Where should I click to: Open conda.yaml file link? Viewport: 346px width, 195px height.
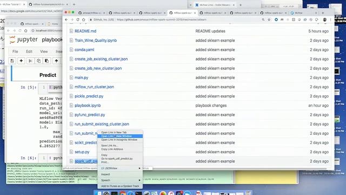point(84,49)
